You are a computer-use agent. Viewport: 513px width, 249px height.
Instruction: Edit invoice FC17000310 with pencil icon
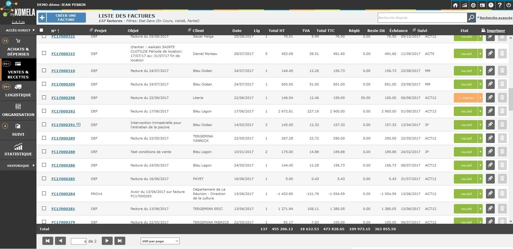(x=490, y=70)
